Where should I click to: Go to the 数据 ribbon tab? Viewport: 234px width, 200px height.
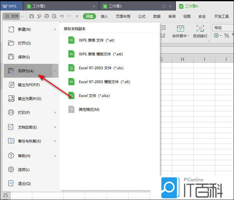point(157,16)
